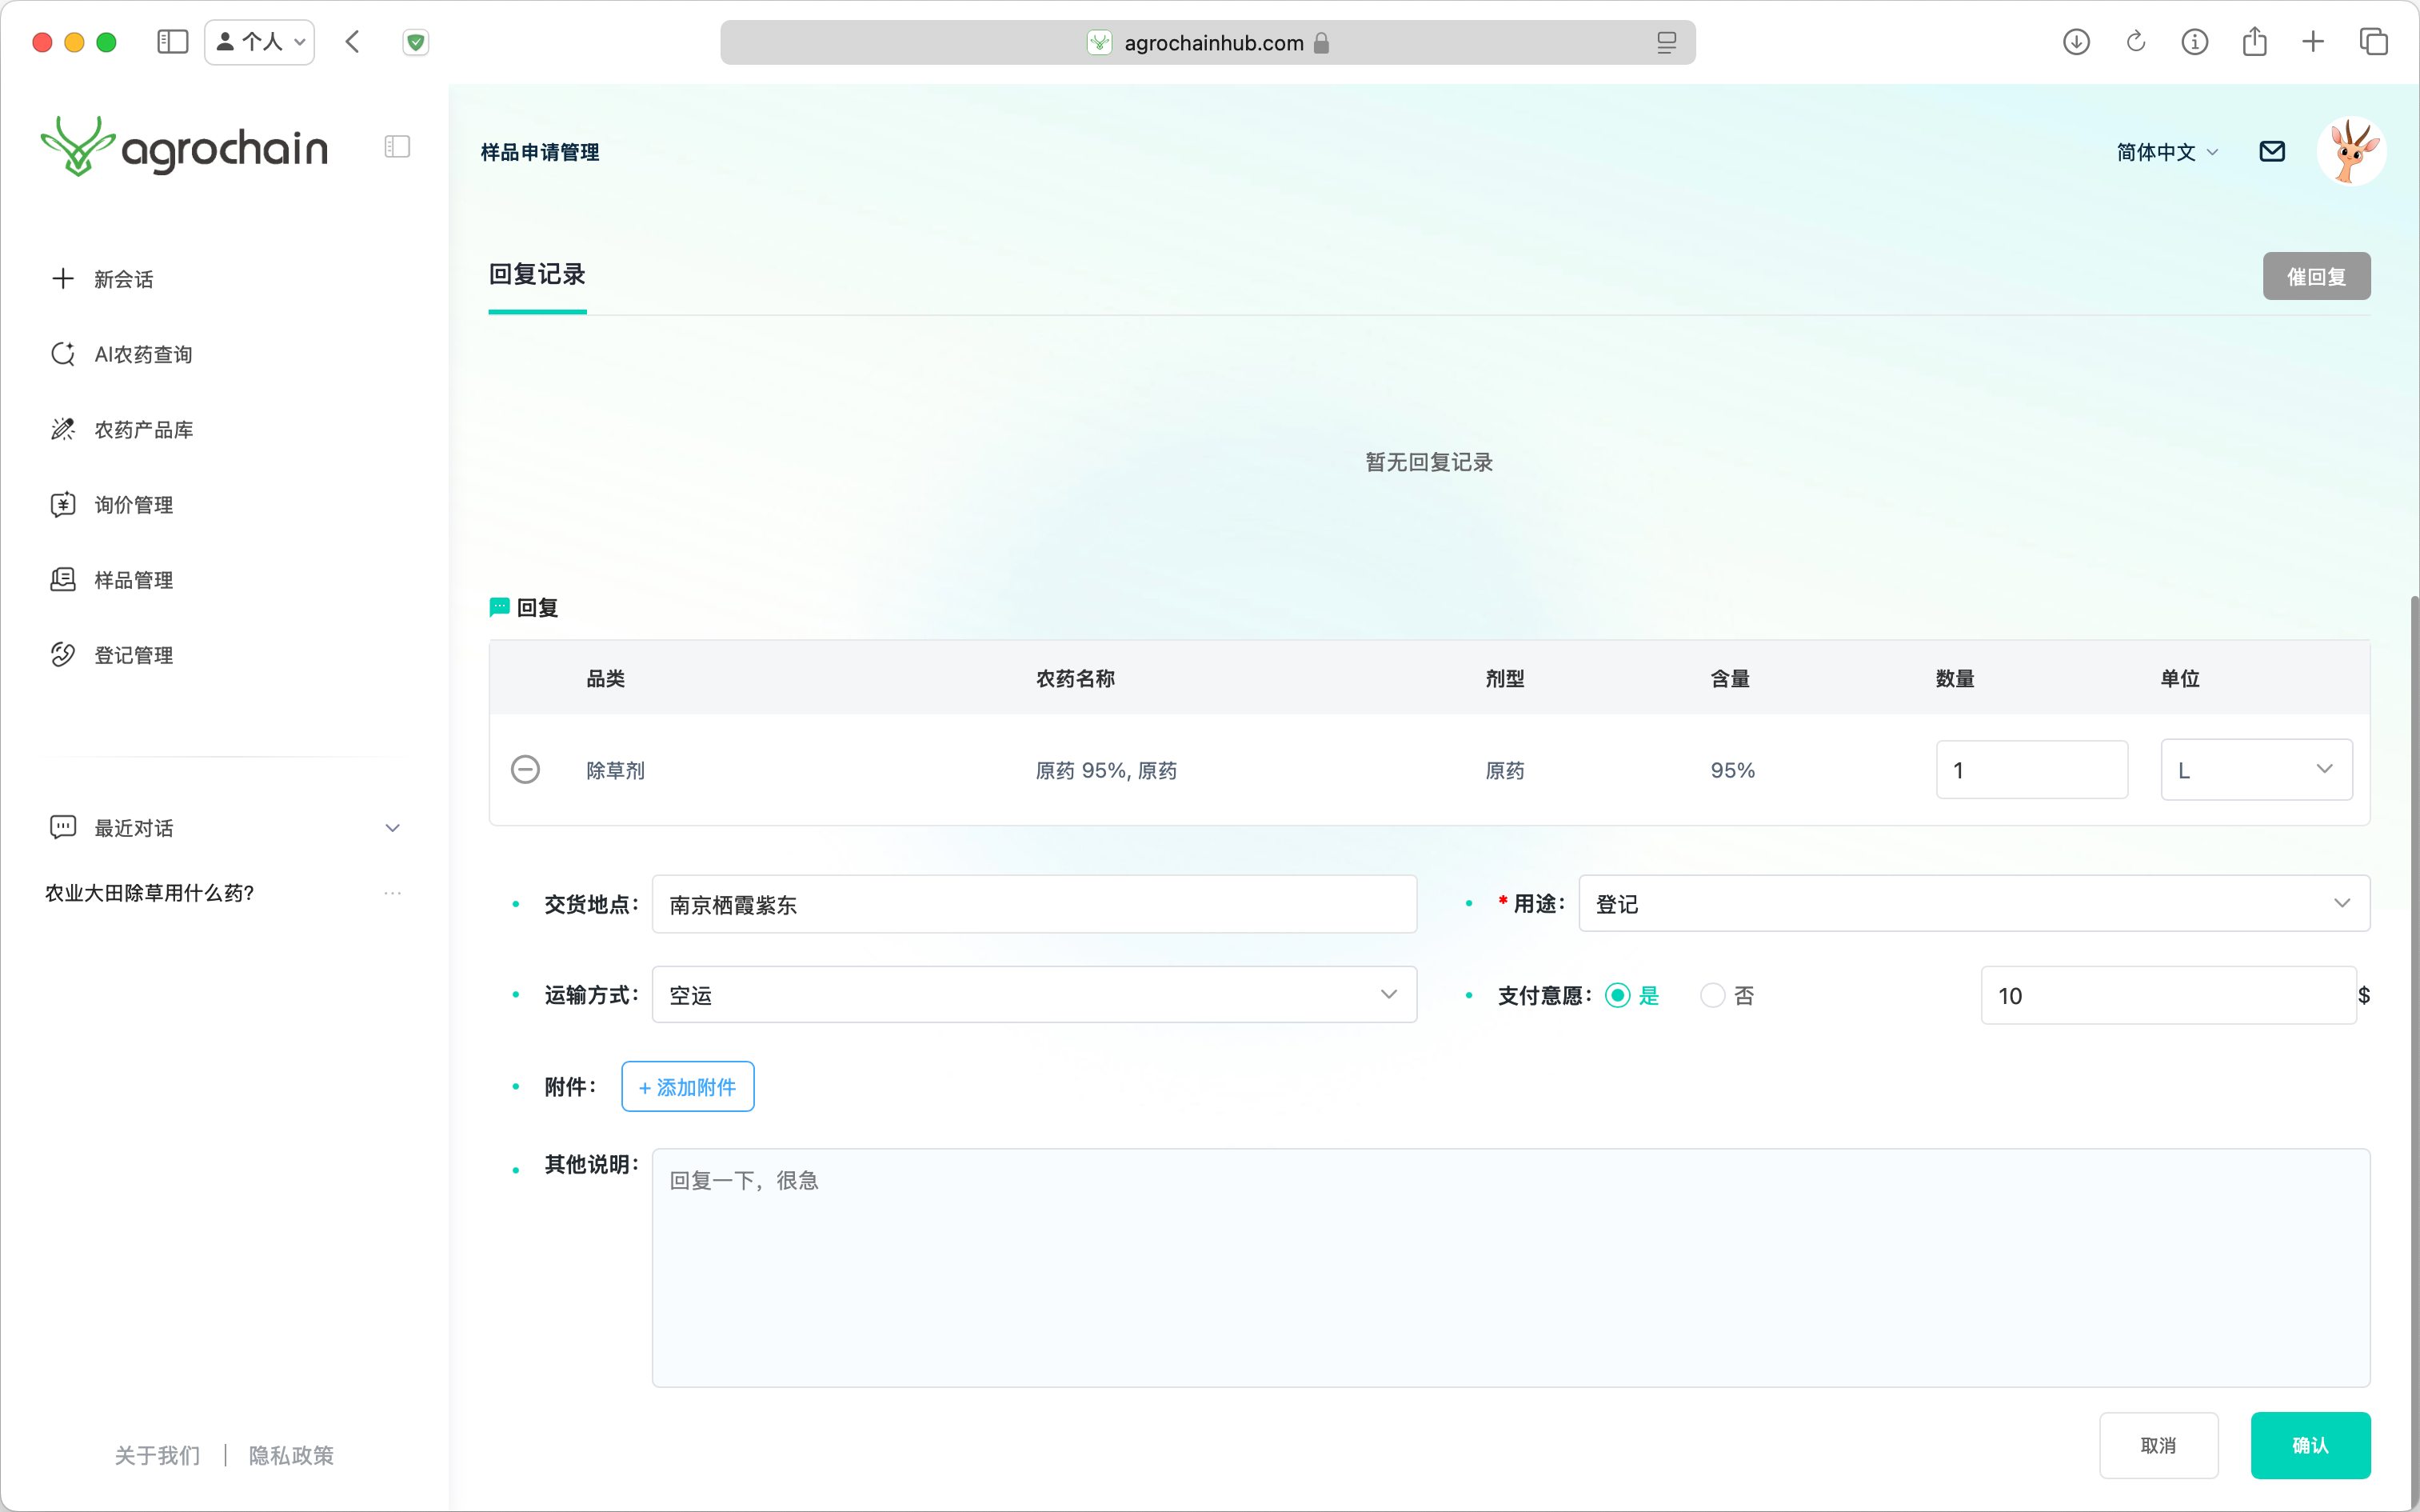Open 样品管理 menu item
The height and width of the screenshot is (1512, 2420).
tap(133, 580)
